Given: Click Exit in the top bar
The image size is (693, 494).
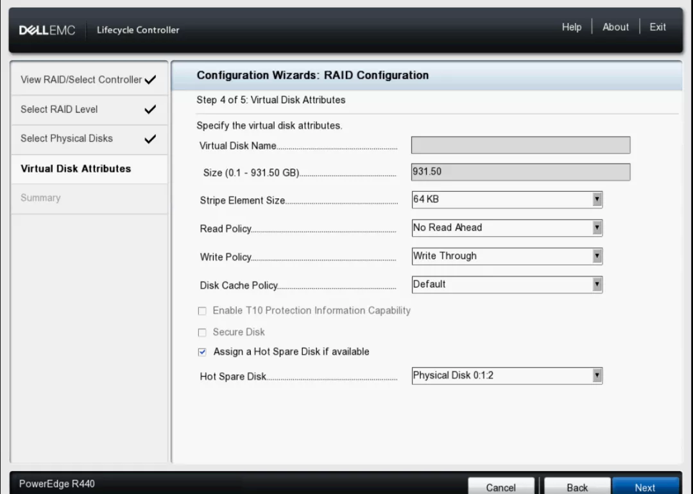Looking at the screenshot, I should (x=658, y=27).
